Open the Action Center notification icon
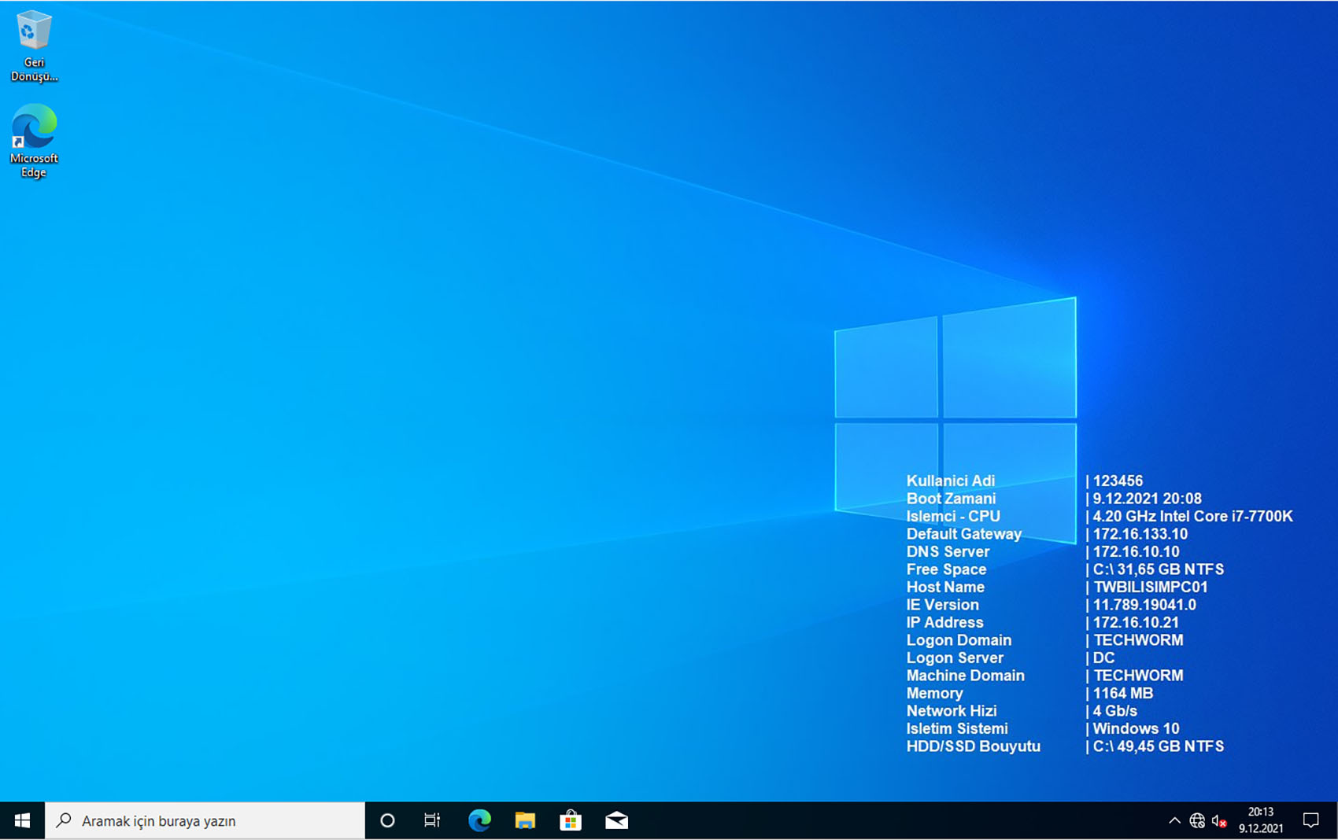Image resolution: width=1338 pixels, height=840 pixels. (x=1311, y=820)
